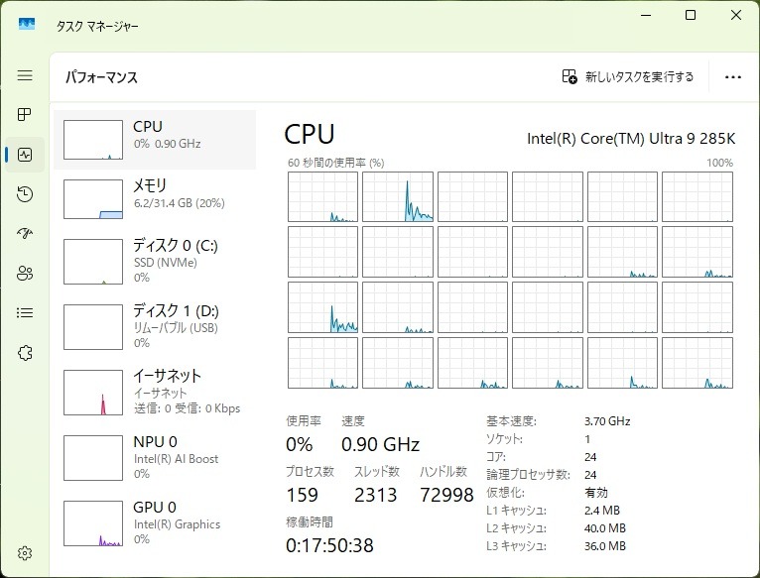Click the core graph with tallest spike
This screenshot has width=760, height=578.
(398, 196)
